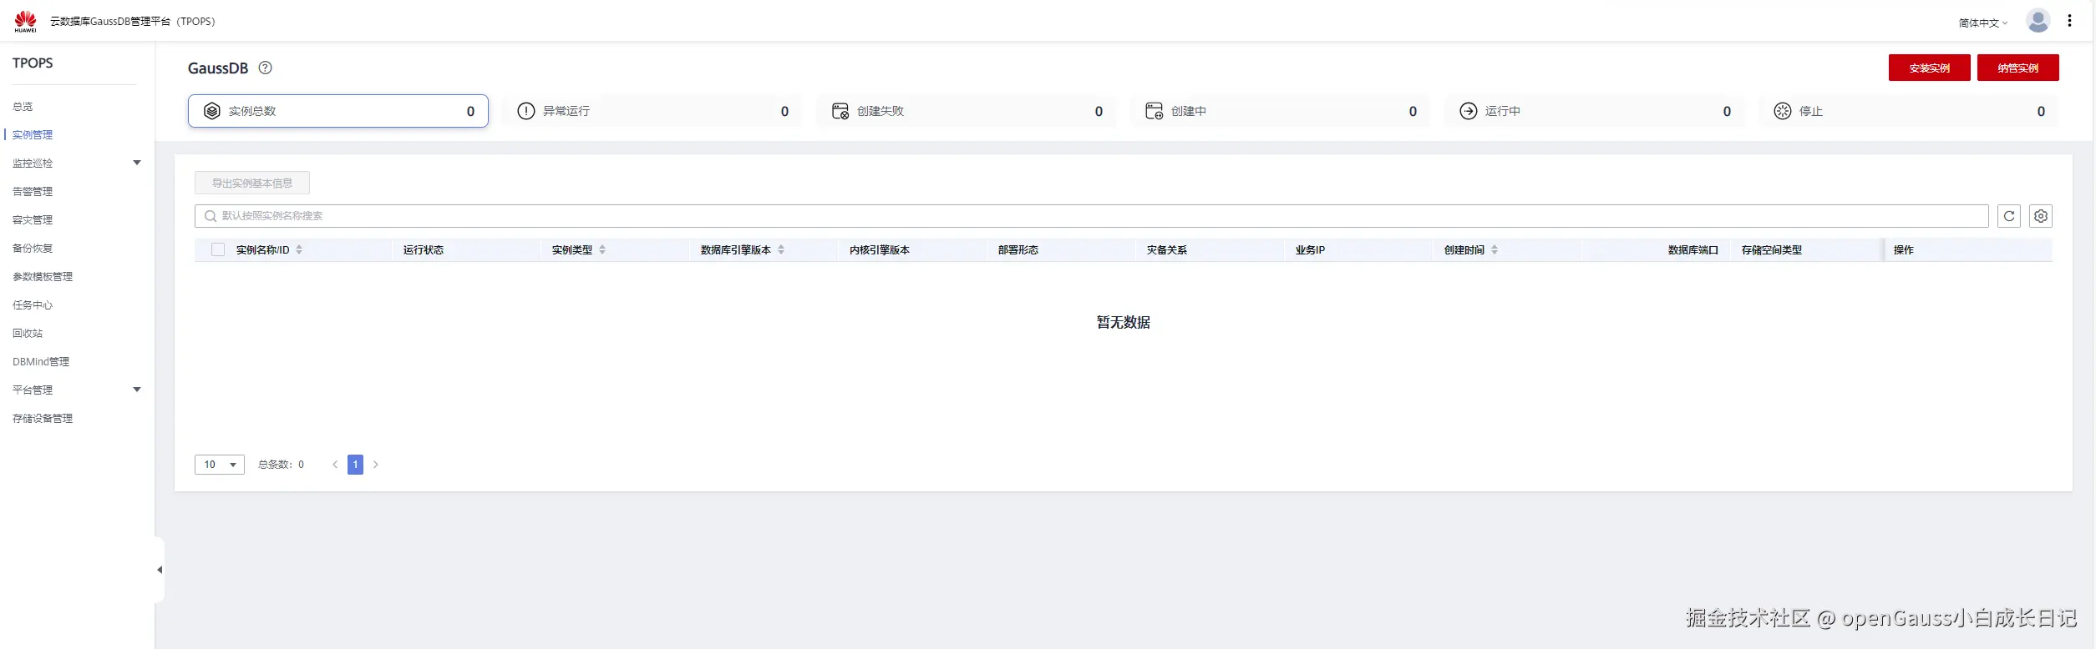The height and width of the screenshot is (649, 2096).
Task: Filter by 停止 card
Action: (x=1908, y=111)
